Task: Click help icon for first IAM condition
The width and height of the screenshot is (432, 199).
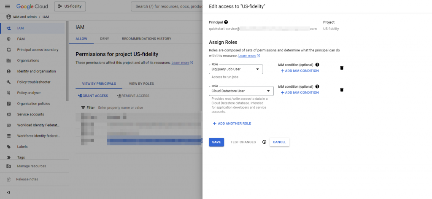Action: click(317, 65)
